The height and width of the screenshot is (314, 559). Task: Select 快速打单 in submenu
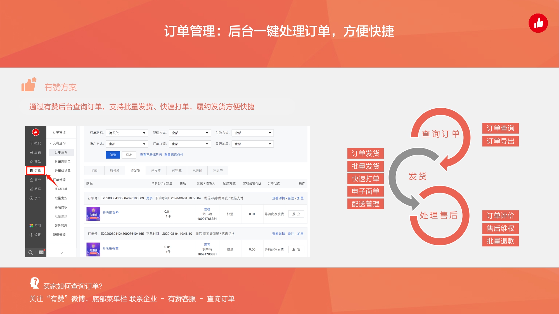[x=61, y=189]
